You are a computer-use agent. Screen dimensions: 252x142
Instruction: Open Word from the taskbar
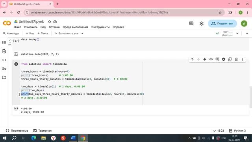(x=73, y=138)
